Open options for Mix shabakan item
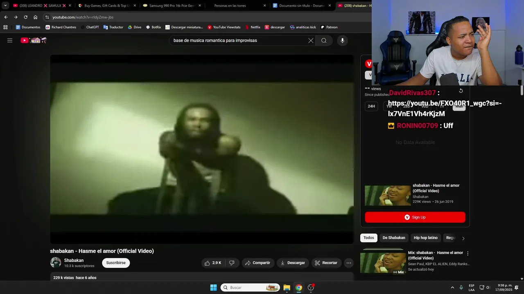The width and height of the screenshot is (524, 294). 468,254
